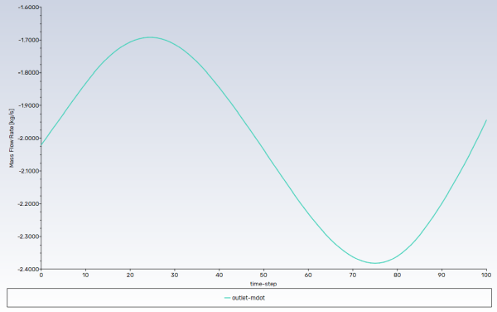Viewport: 497px width, 312px height.
Task: Click the x-axis label 0
Action: click(41, 275)
